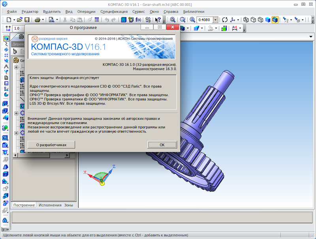The width and height of the screenshot is (316, 239).
Task: Expand the third collapsed tree node
Action: [x=16, y=133]
